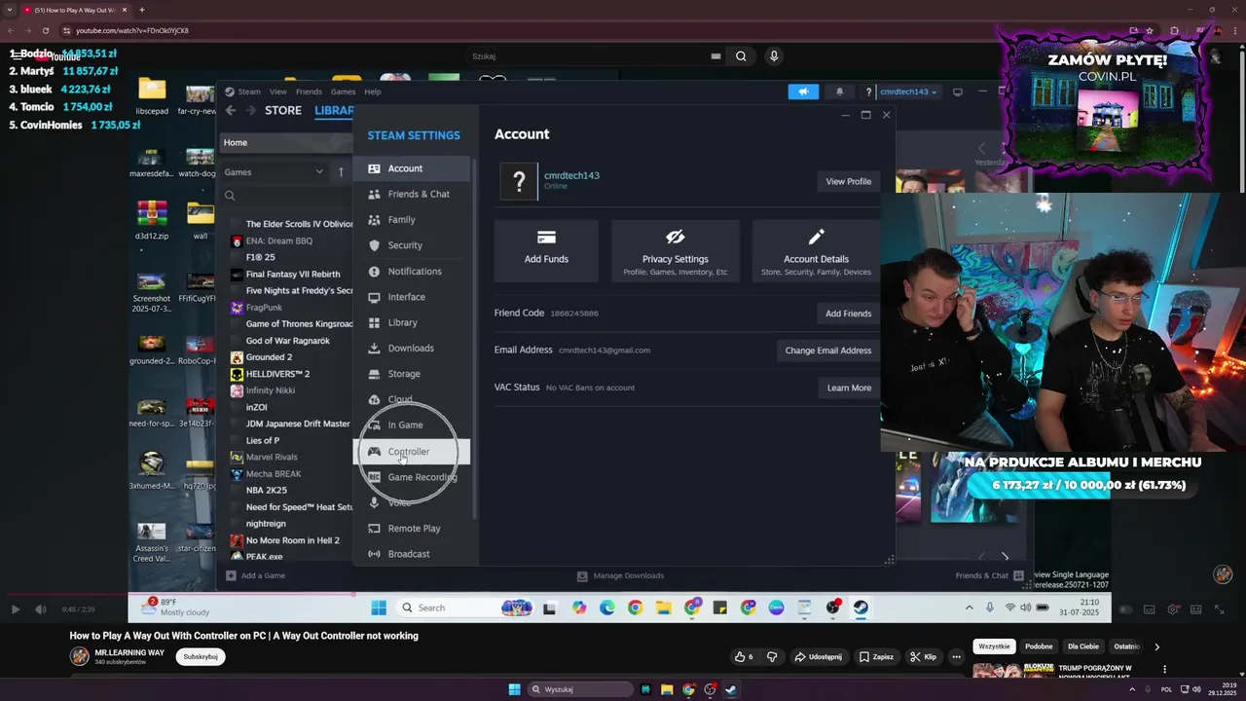Select Final Fantasy VII Rebirth in library
This screenshot has height=701, width=1246.
[x=293, y=275]
